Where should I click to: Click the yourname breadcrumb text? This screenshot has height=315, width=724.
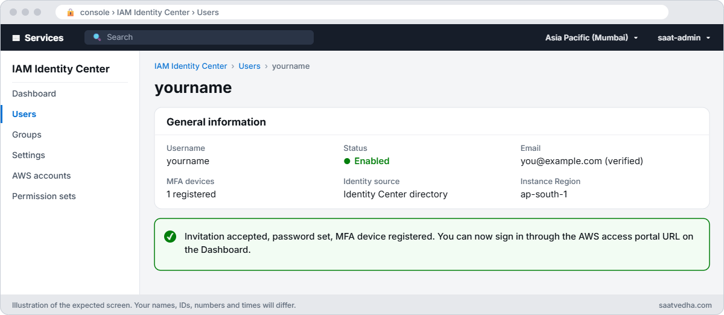click(291, 66)
